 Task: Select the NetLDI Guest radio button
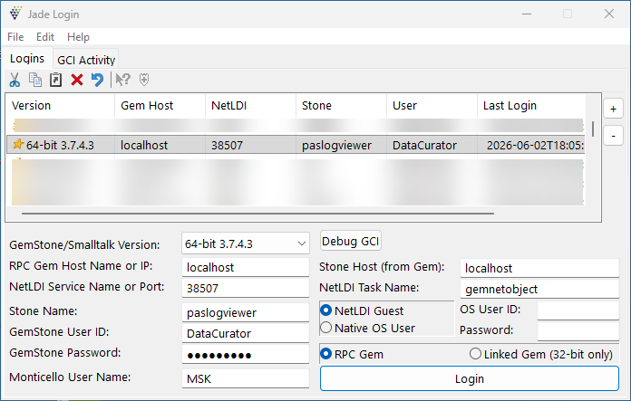(x=326, y=310)
